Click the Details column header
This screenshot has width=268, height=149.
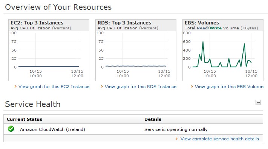coord(153,119)
